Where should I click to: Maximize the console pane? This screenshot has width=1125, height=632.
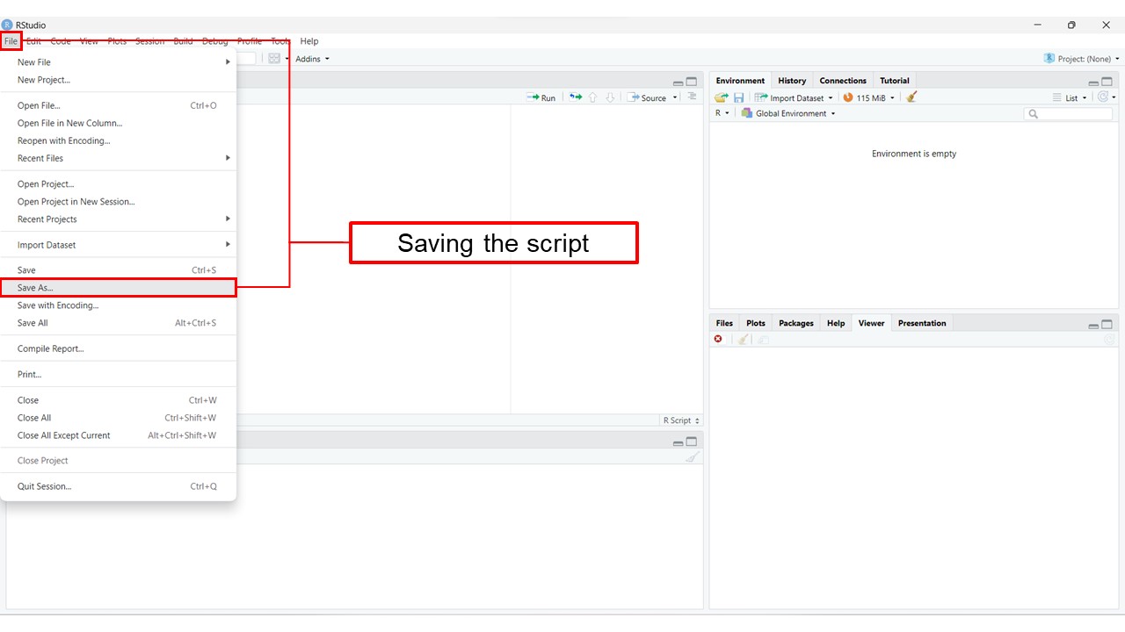coord(692,442)
